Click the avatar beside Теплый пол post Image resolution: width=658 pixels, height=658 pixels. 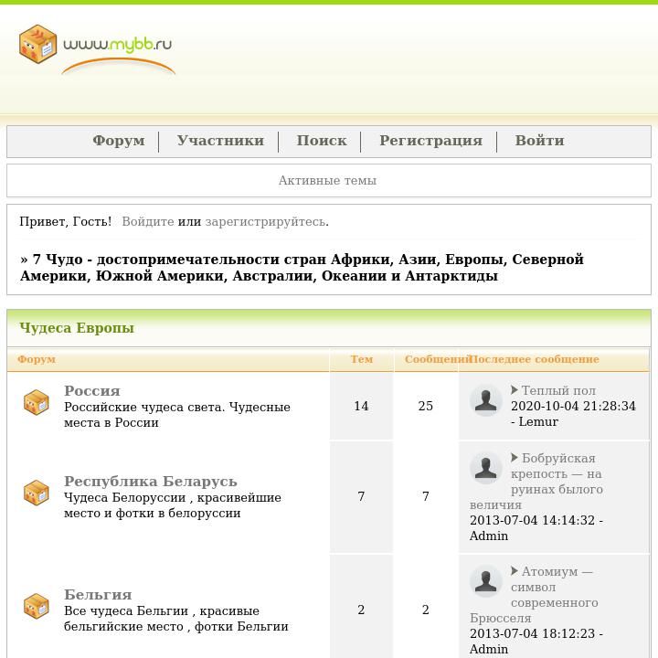tap(486, 400)
